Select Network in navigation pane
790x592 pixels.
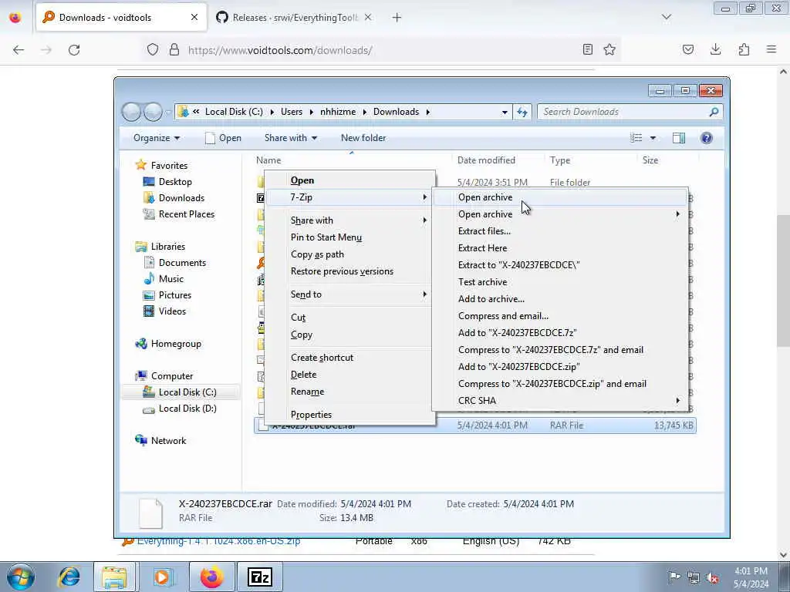[168, 440]
